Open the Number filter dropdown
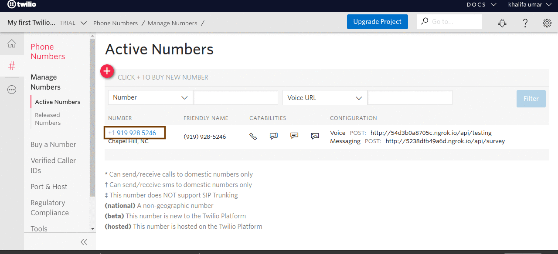Viewport: 558px width, 254px height. (150, 97)
